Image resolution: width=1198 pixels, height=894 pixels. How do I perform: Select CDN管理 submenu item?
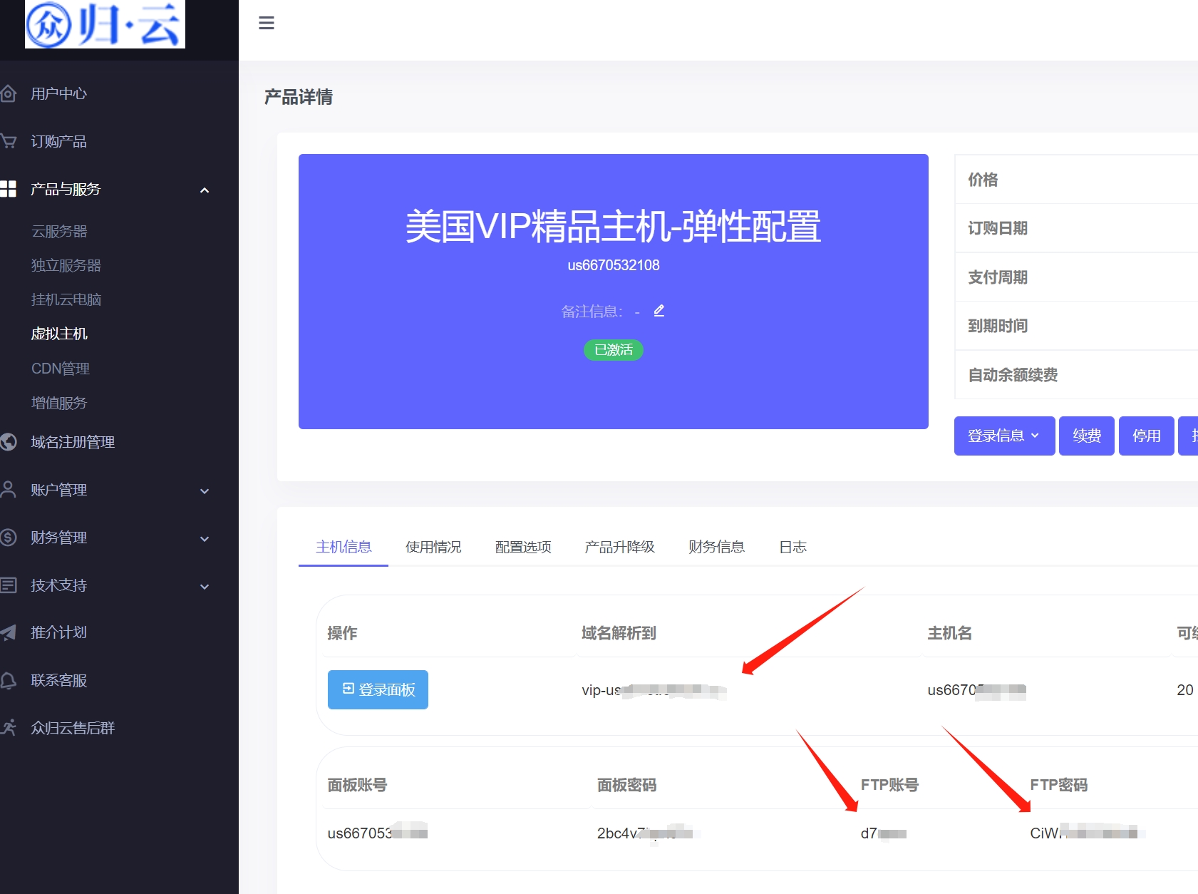61,369
